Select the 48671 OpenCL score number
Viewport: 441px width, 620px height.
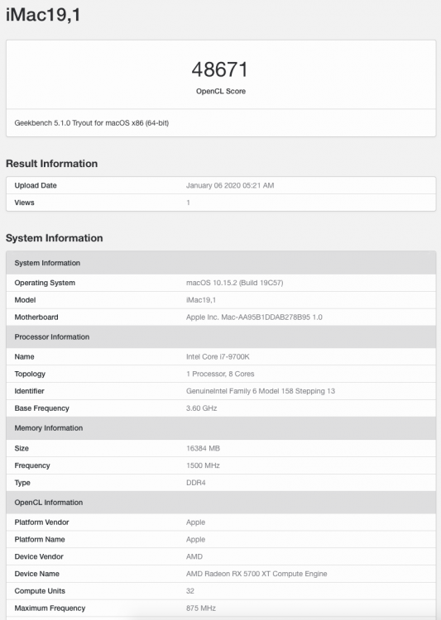tap(220, 69)
